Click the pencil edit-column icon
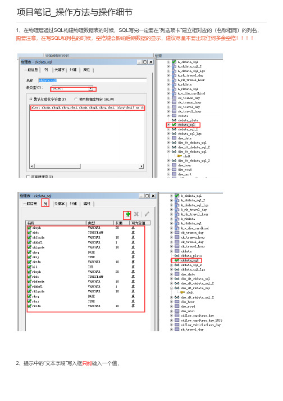Viewport: 283px width, 401px height. click(147, 214)
